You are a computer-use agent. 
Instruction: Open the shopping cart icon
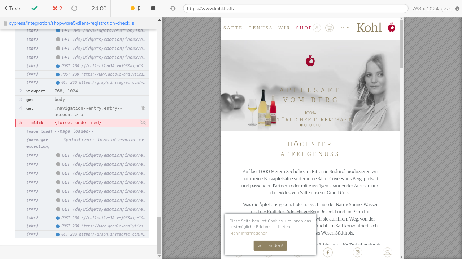[329, 28]
